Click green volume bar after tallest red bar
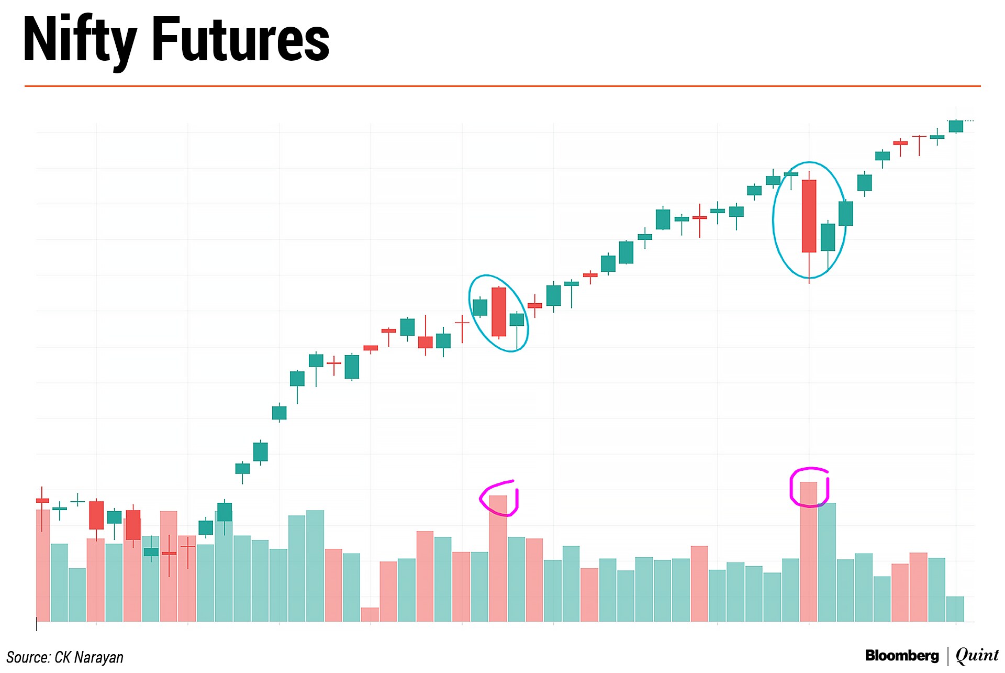 827,562
